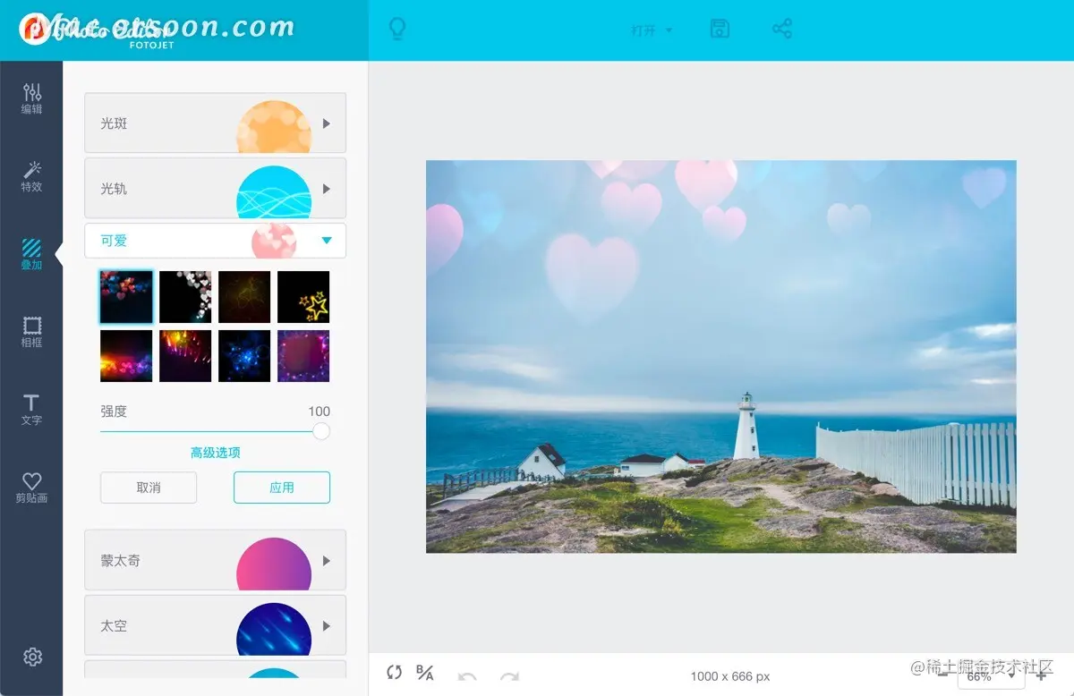Viewport: 1074px width, 696px height.
Task: Click the lighthouse photo on canvas
Action: point(721,356)
